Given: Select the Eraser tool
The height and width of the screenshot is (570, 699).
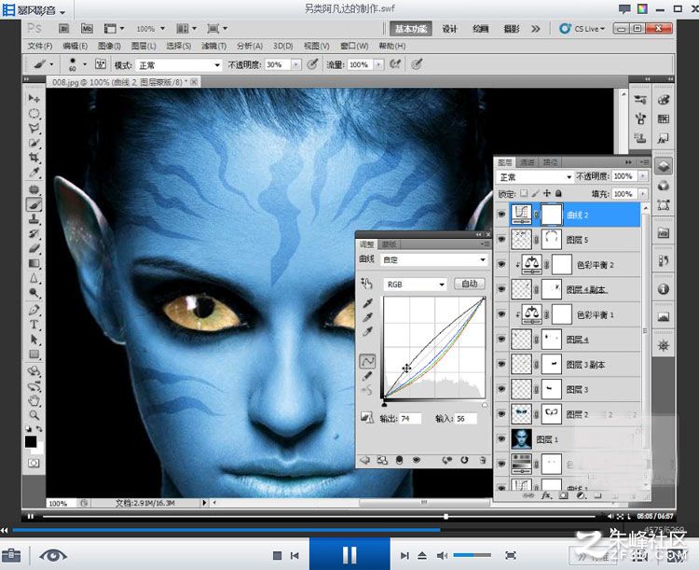Looking at the screenshot, I should tap(34, 249).
